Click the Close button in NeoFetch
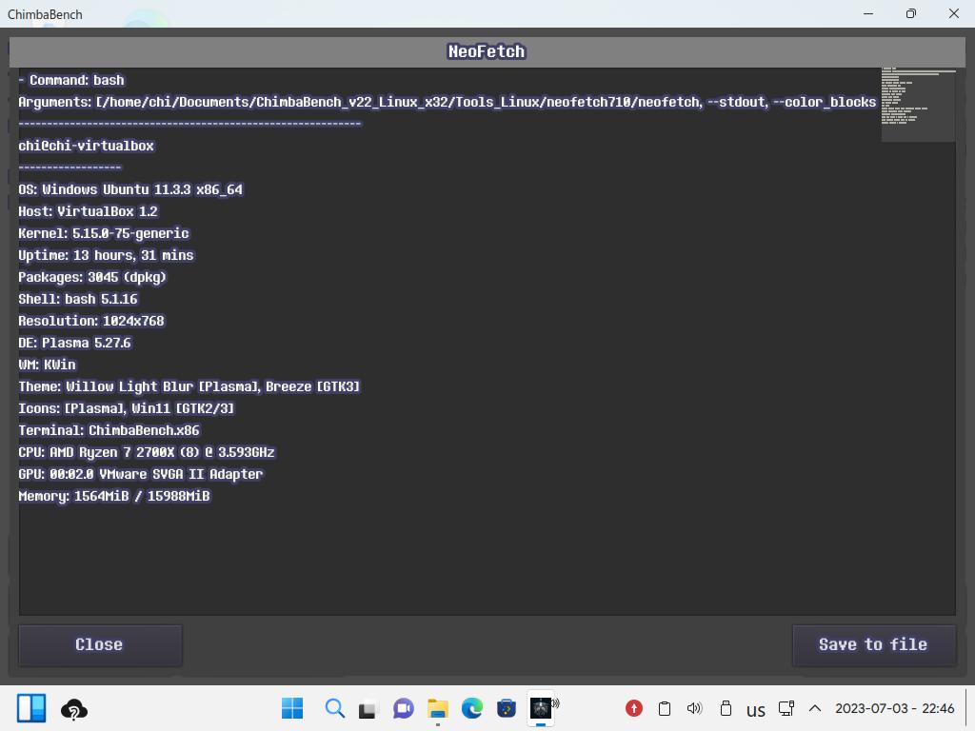This screenshot has height=731, width=975. [100, 645]
